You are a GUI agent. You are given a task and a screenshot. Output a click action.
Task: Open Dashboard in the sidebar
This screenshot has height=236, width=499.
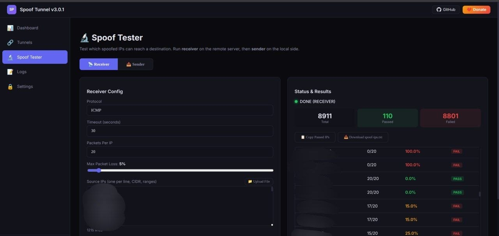coord(35,28)
